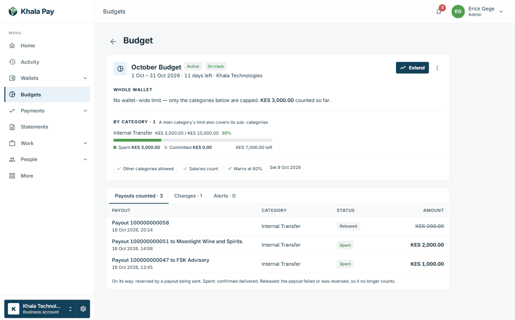This screenshot has height=320, width=515.
Task: Expand the Wallets submenu chevron
Action: [86, 78]
